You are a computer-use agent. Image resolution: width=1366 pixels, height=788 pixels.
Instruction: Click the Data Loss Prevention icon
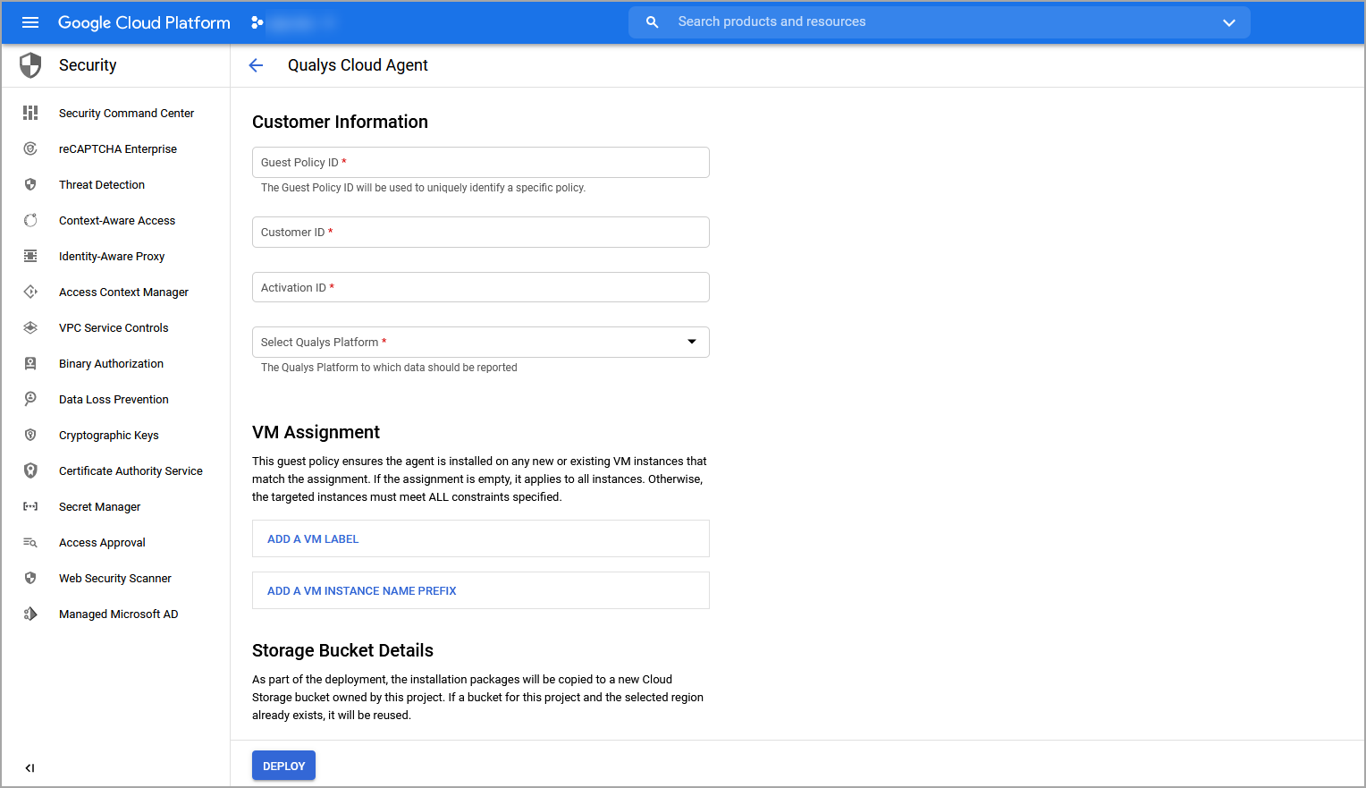click(x=30, y=399)
